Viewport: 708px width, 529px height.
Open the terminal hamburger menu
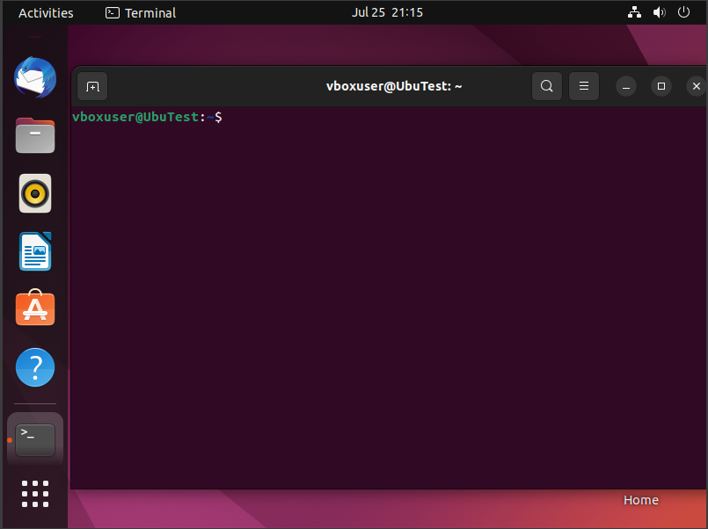[x=584, y=86]
